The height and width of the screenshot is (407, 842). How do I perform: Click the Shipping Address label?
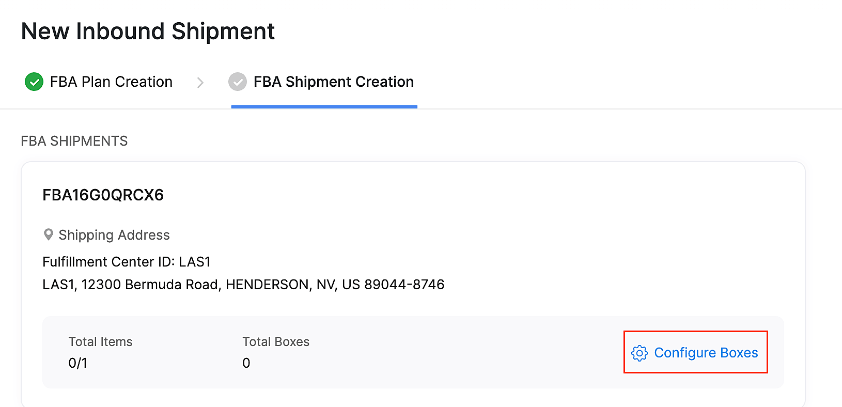tap(114, 234)
